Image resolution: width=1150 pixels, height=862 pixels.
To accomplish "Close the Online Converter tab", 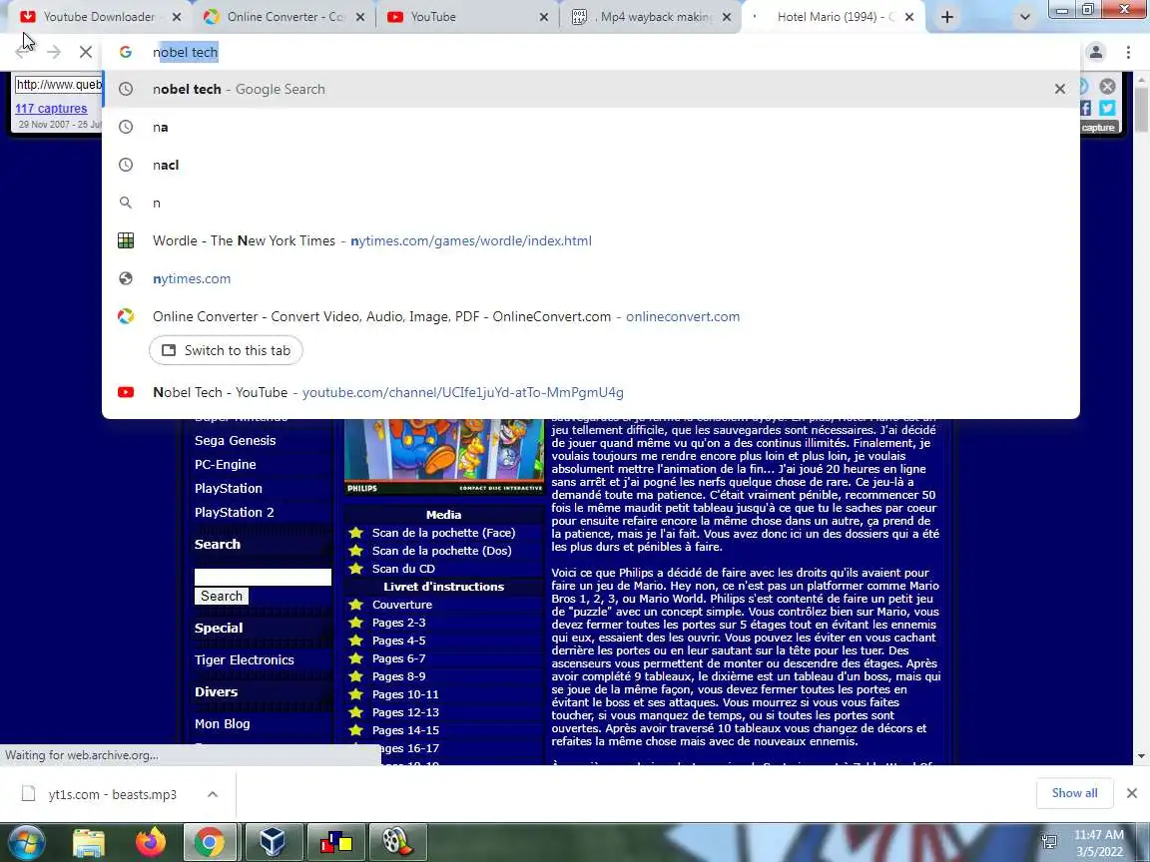I will click(360, 17).
